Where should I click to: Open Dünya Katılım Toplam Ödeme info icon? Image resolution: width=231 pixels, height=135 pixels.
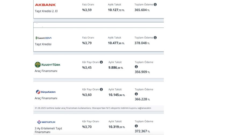136,94
